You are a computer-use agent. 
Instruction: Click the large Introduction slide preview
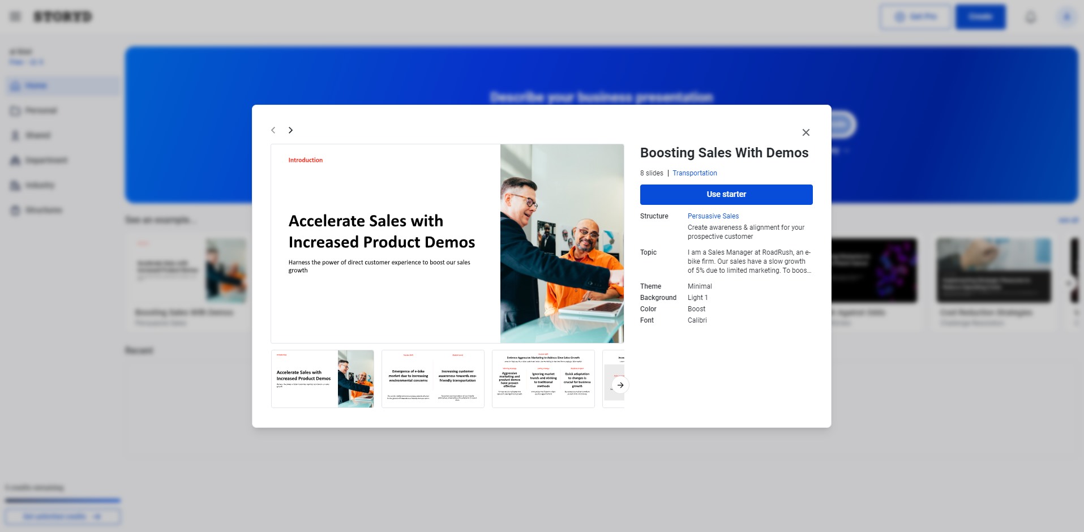[x=447, y=243]
